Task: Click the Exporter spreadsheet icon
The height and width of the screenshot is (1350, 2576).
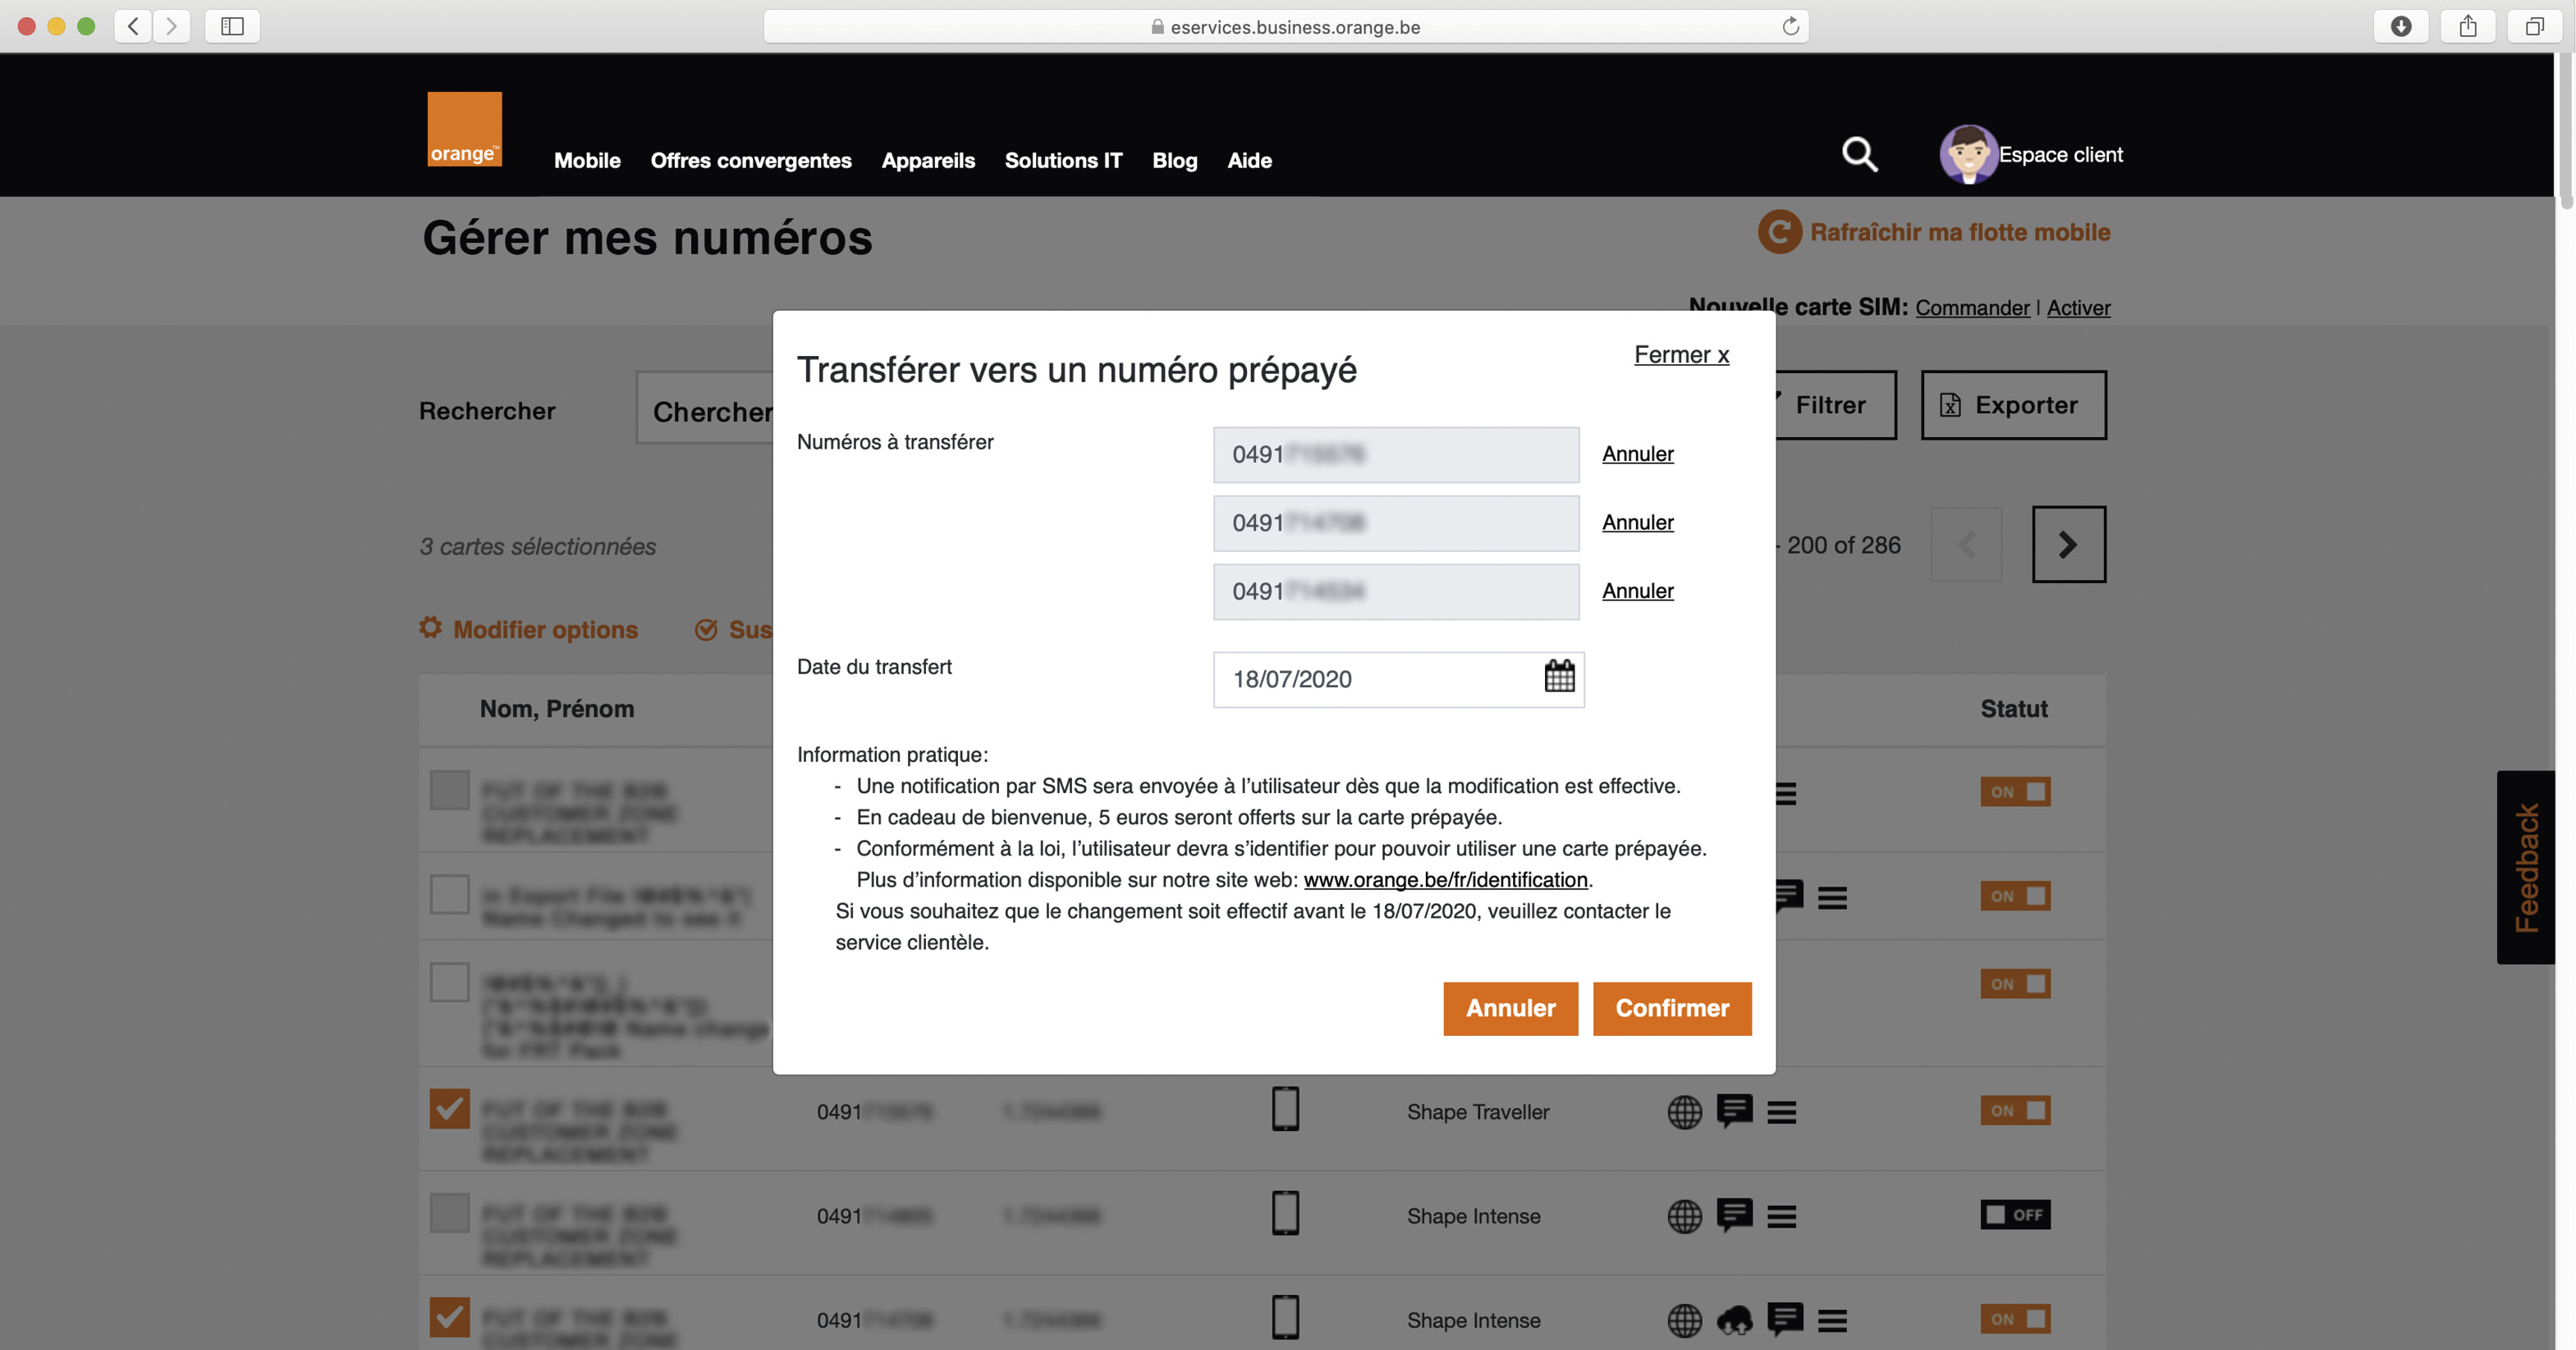Action: [x=1949, y=406]
